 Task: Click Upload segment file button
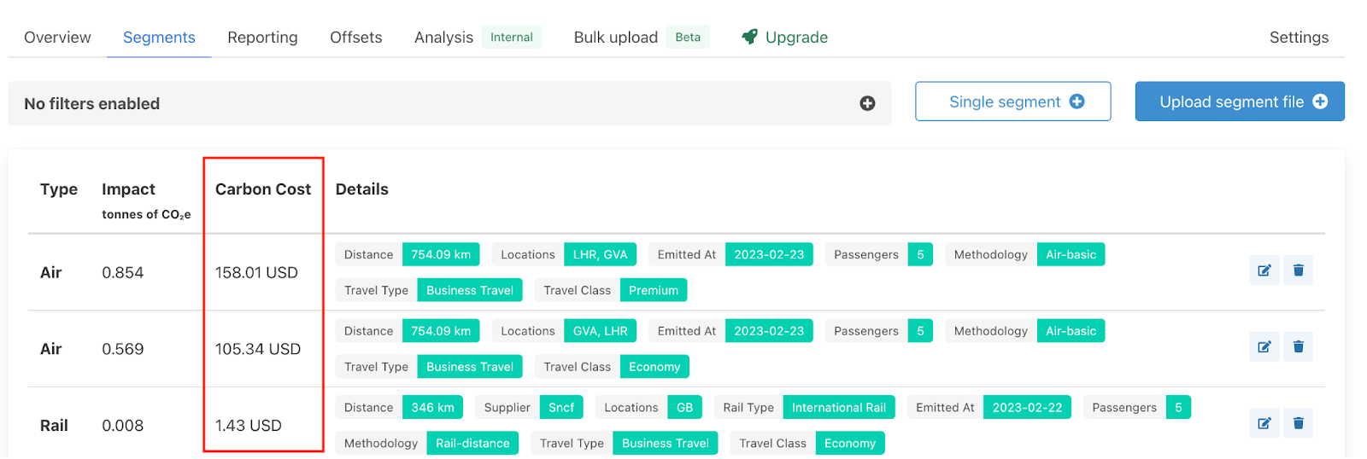click(x=1239, y=102)
